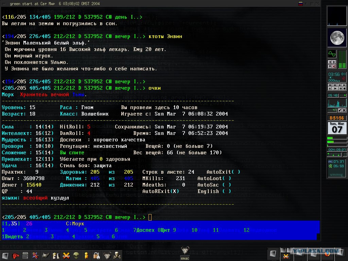The height and width of the screenshot is (261, 348).
Task: Click the yellow 'кто ты Энвин' command text
Action: click(x=166, y=36)
